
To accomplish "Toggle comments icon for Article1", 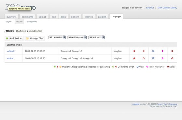I will click(x=144, y=58).
